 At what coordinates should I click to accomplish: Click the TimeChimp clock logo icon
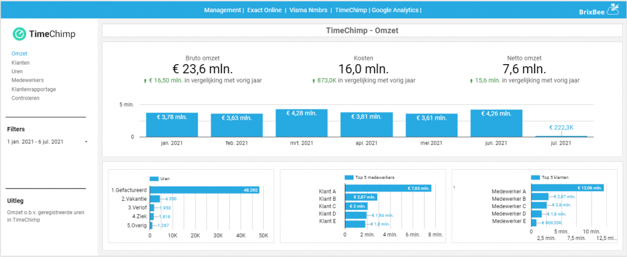click(19, 34)
